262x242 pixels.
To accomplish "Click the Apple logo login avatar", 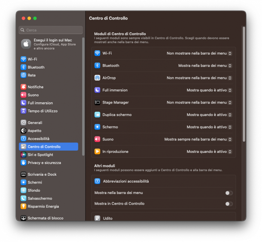I will (26, 44).
